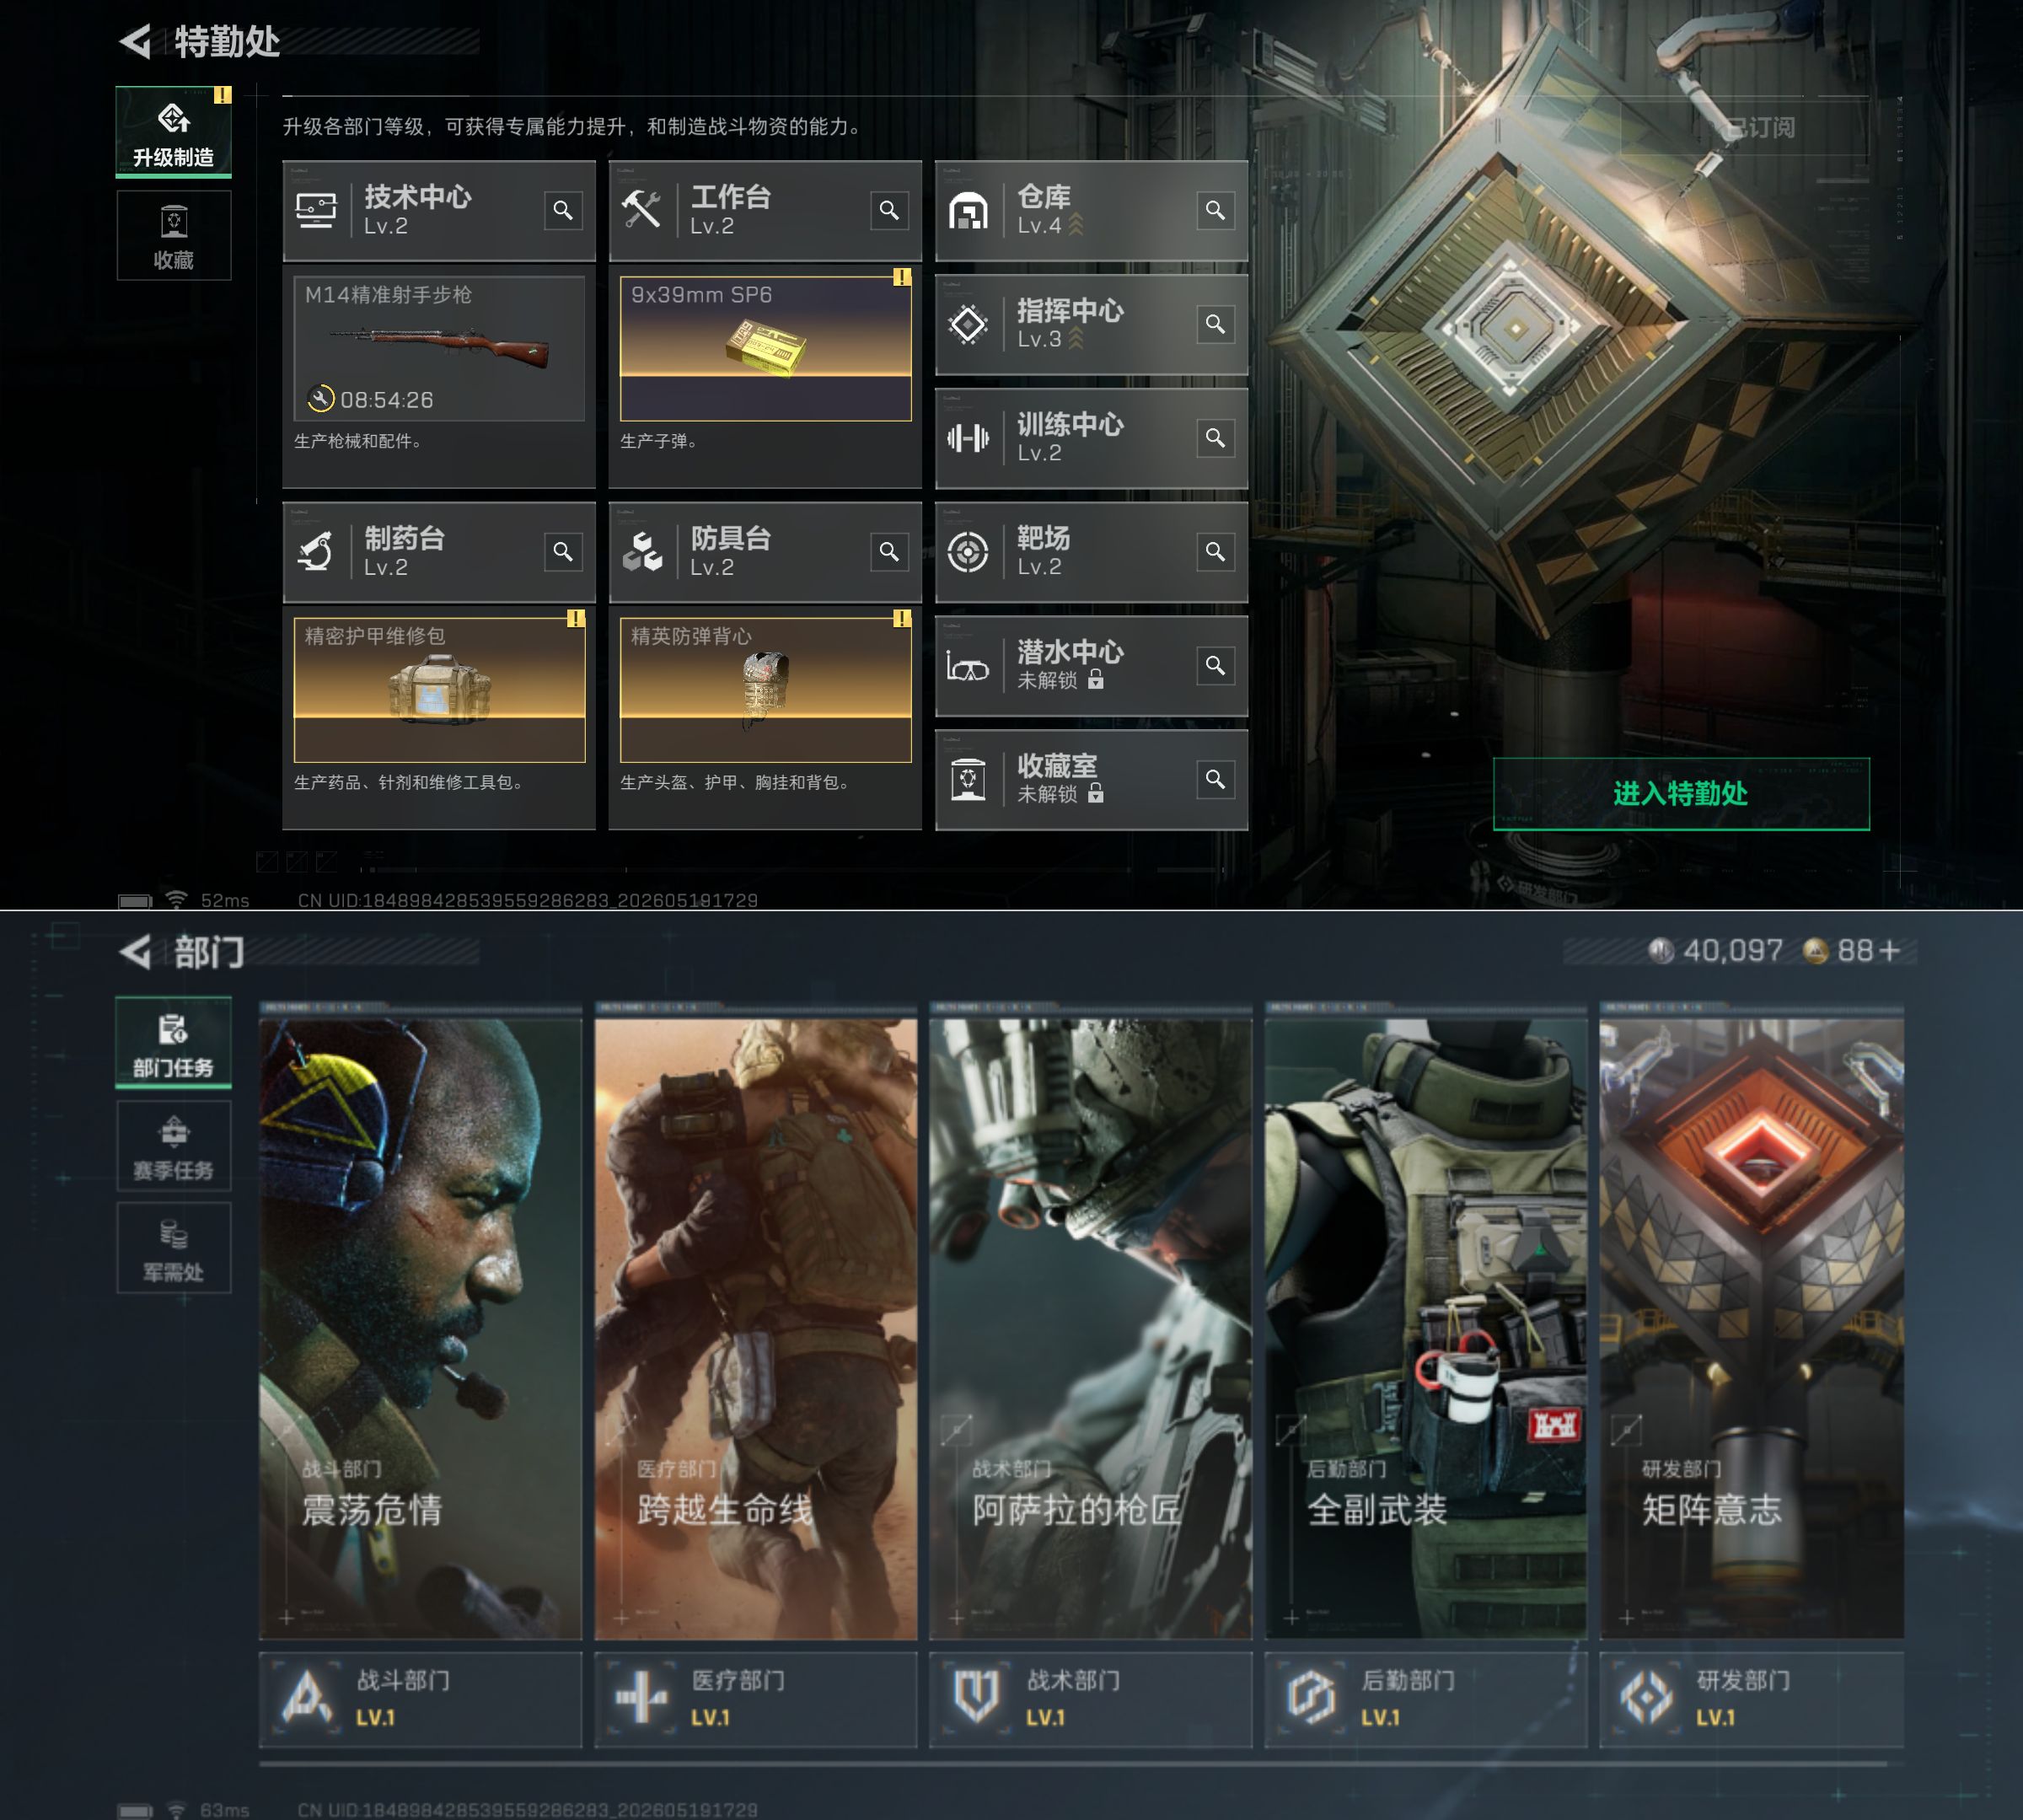Click the 制药台 microscope icon
This screenshot has height=1820, width=2023.
pyautogui.click(x=316, y=552)
